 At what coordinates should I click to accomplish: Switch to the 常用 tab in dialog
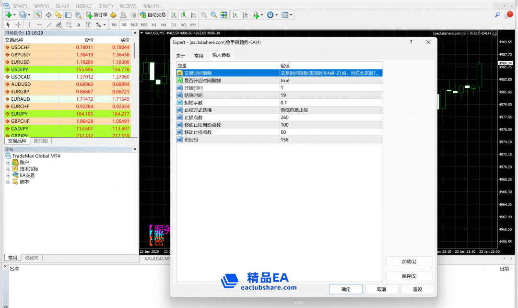click(x=199, y=56)
